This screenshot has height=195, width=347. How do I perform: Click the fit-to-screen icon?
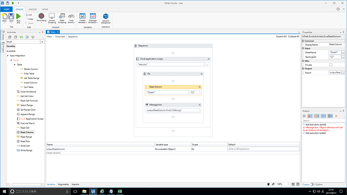pos(293,184)
